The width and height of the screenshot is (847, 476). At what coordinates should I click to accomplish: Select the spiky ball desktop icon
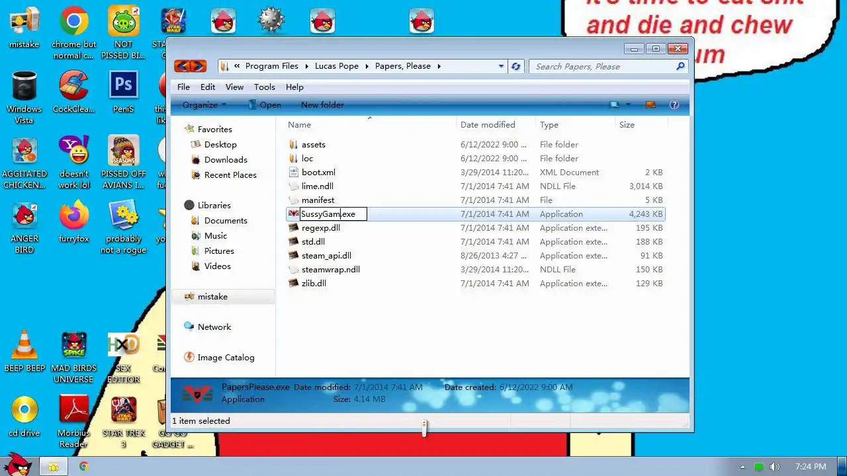point(271,20)
